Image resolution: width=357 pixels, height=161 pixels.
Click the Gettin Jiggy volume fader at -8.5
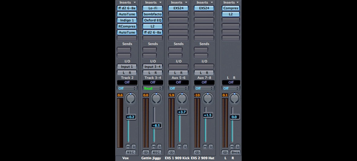[x=156, y=125]
